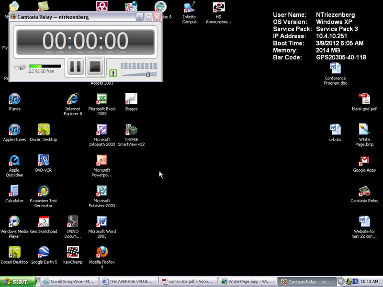Select the Microsoft PowerPoint shortcut

(102, 166)
